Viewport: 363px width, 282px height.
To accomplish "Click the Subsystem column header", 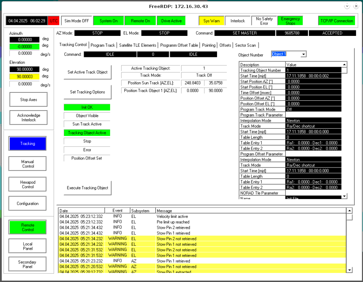I will (x=143, y=211).
